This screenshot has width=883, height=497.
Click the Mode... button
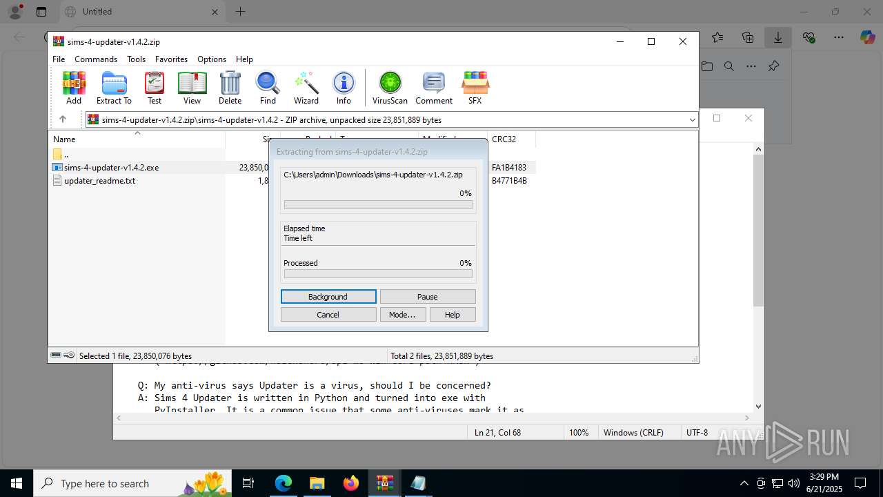point(402,315)
